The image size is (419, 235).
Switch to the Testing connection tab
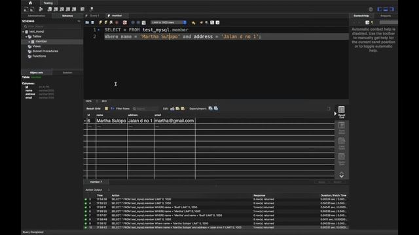[48, 3]
